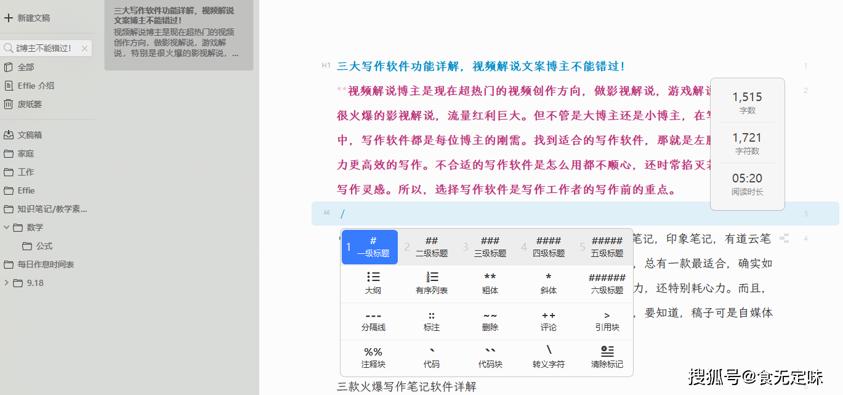The image size is (843, 395).
Task: Apply 粗体 bold formatting
Action: (490, 283)
